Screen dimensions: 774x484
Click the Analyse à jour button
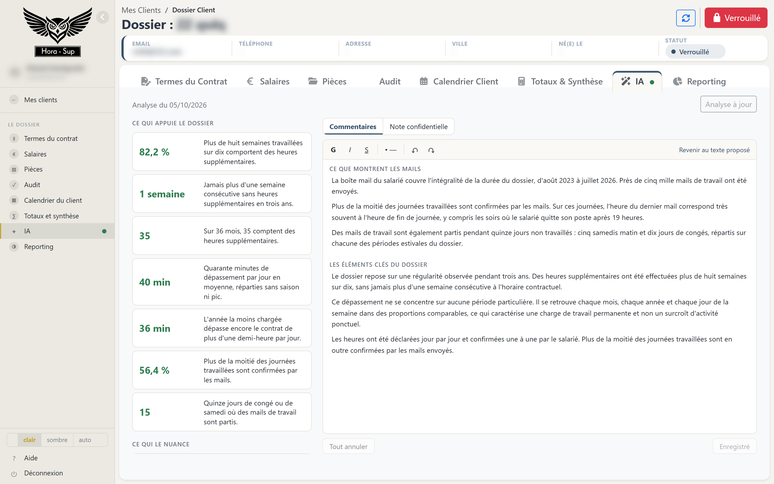tap(728, 104)
